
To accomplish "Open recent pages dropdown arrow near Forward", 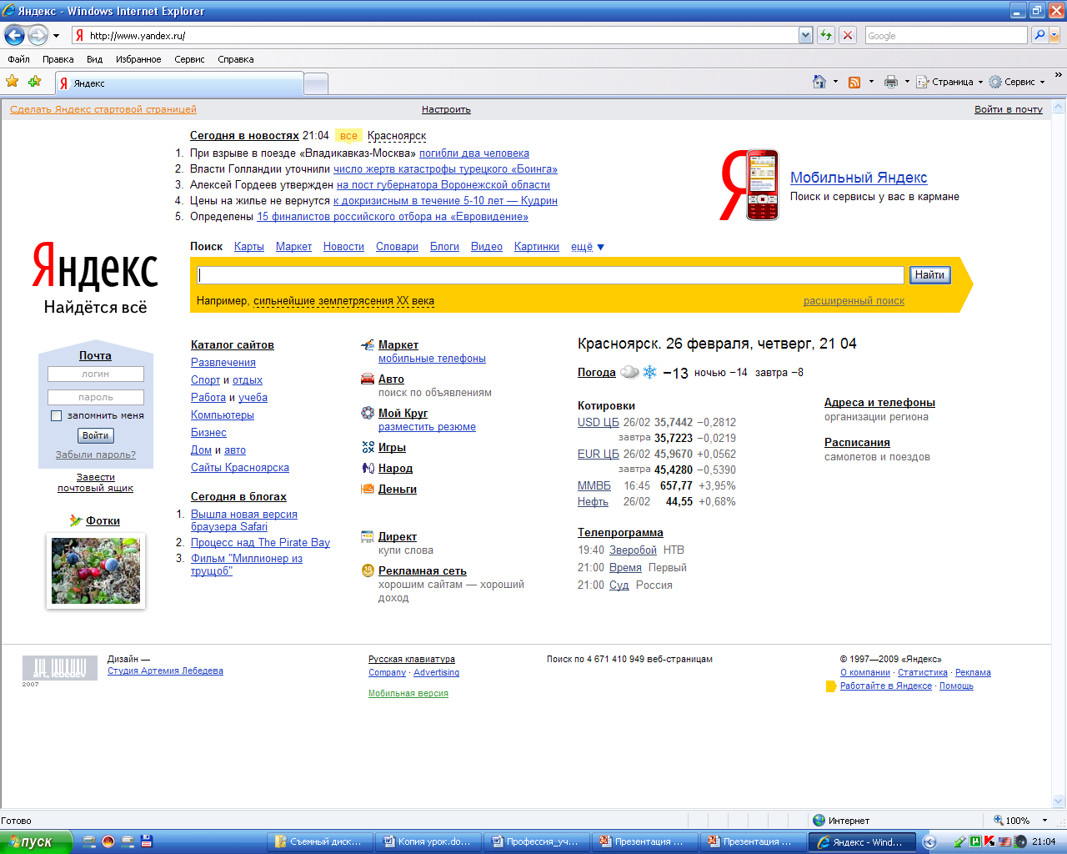I will [57, 36].
